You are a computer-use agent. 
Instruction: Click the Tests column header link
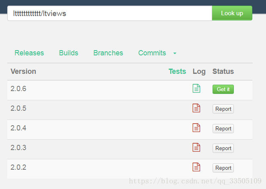tap(177, 71)
